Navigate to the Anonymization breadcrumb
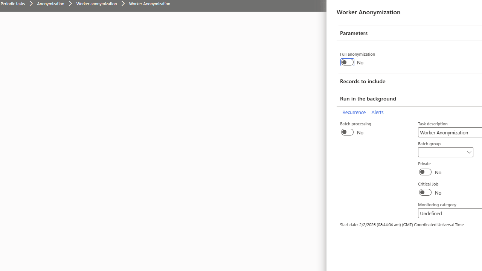This screenshot has width=482, height=271. click(x=50, y=4)
